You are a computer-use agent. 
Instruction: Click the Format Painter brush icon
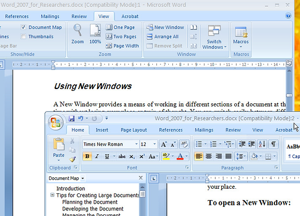73,159
